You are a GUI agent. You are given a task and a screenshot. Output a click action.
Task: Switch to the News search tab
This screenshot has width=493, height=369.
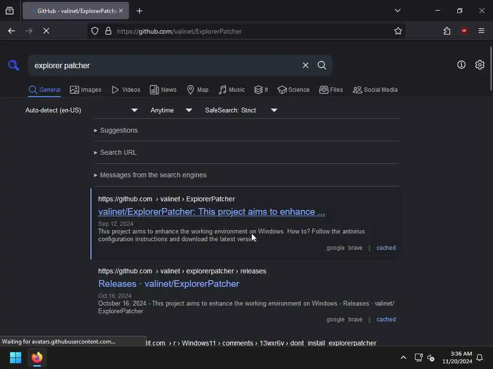tap(163, 90)
